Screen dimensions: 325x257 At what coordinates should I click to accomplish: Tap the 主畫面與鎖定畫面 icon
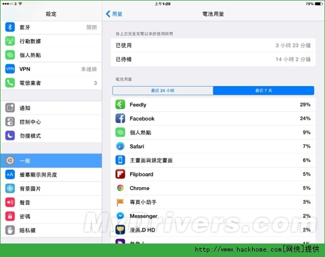pyautogui.click(x=120, y=160)
